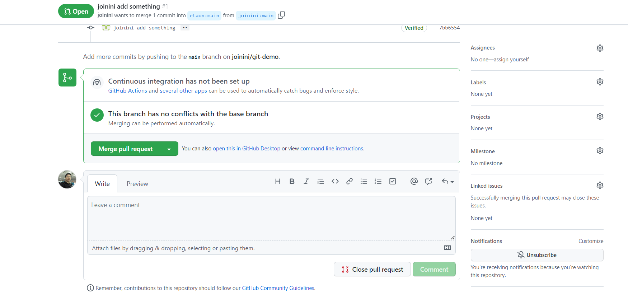Insert code formatting in comment
Screen dimensions: 628x295
pyautogui.click(x=335, y=182)
